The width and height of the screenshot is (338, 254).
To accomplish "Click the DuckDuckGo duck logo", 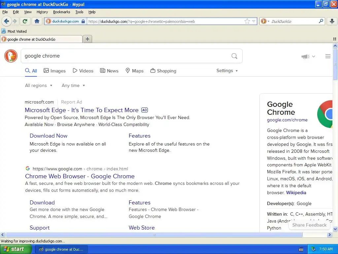I will (x=11, y=56).
